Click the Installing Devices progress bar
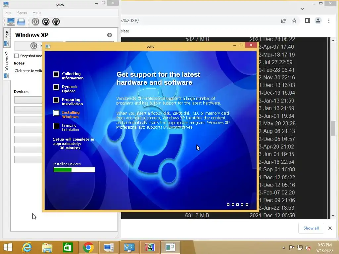 click(74, 170)
